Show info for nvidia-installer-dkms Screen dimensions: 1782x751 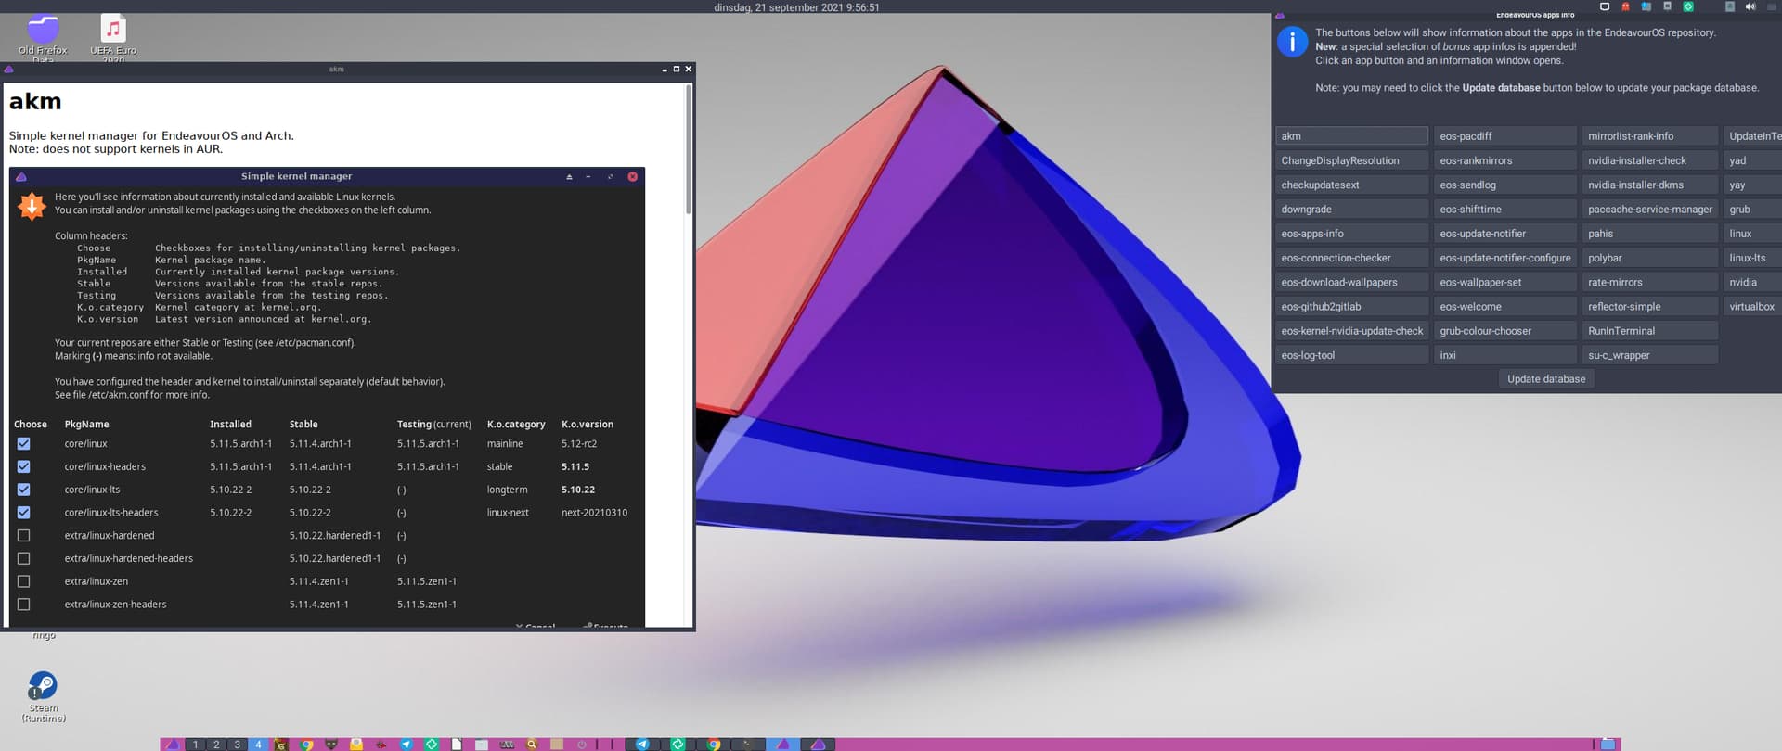(x=1650, y=185)
